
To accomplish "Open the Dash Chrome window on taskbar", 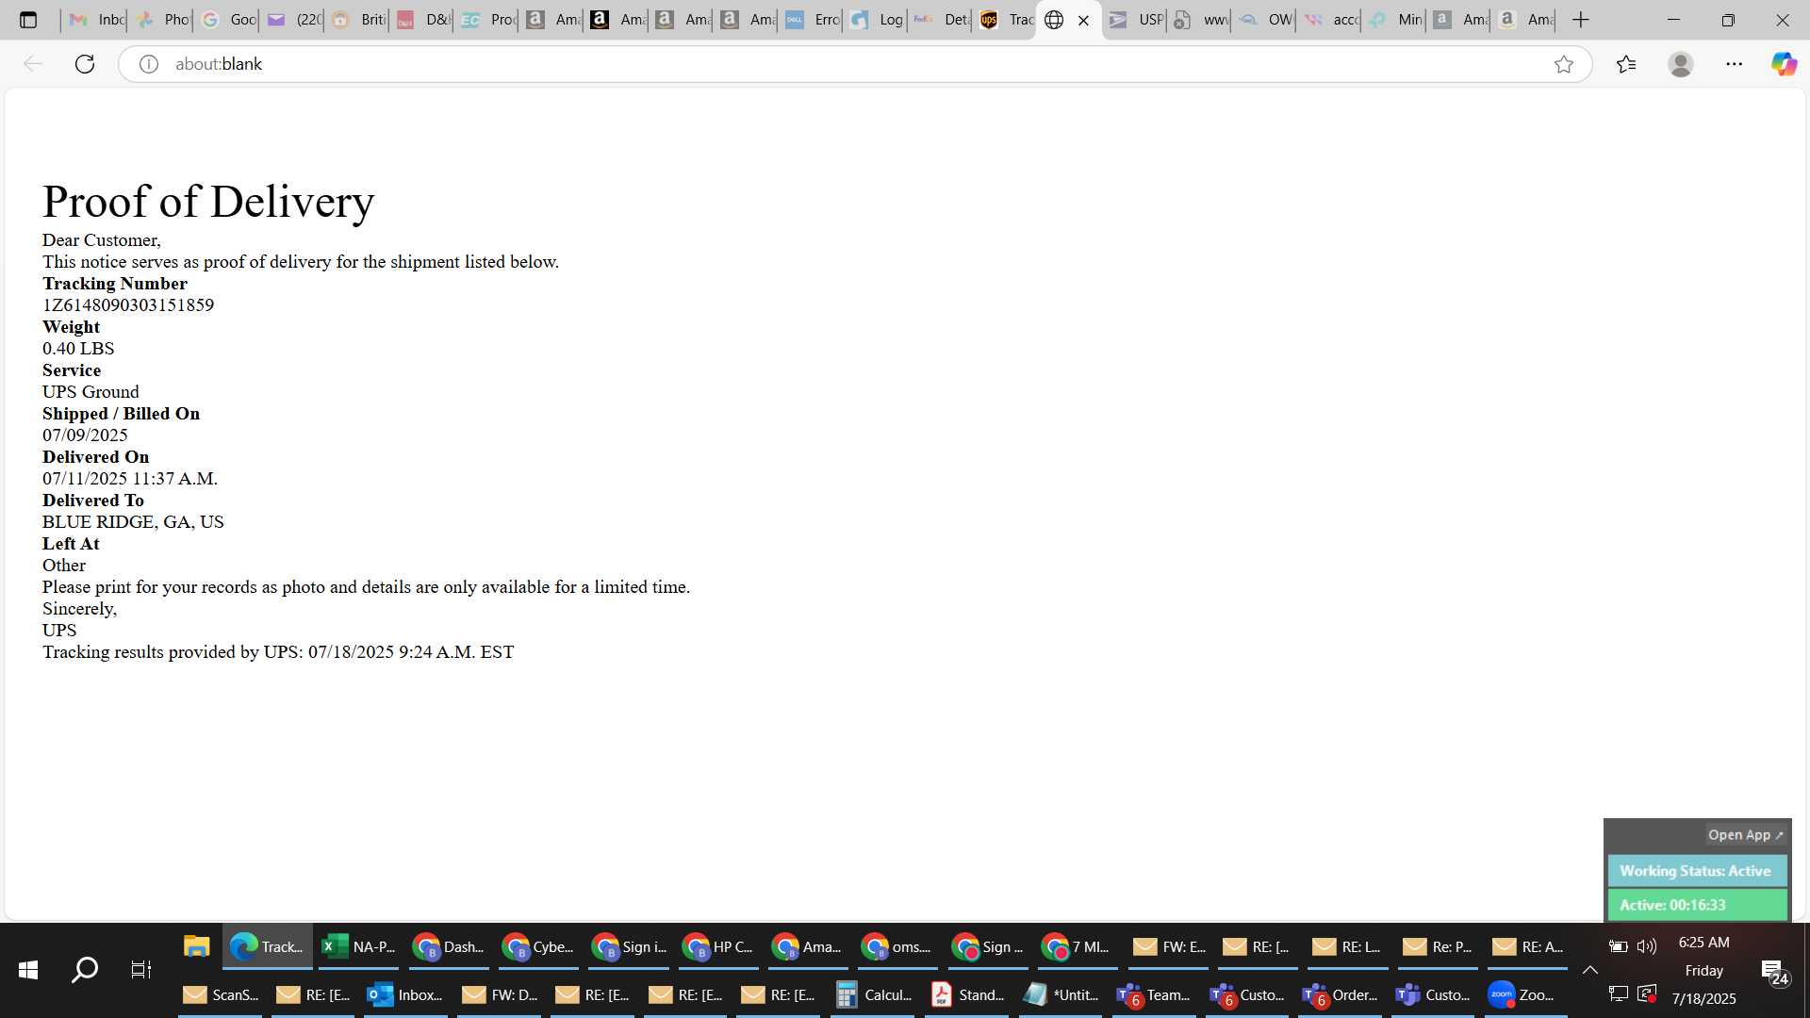I will coord(449,946).
